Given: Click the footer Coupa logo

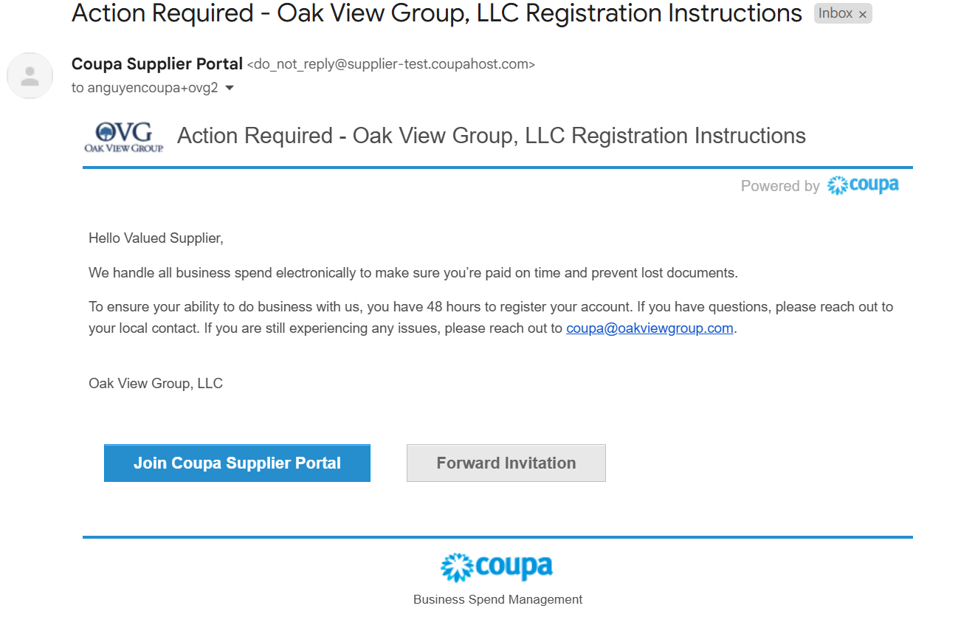Looking at the screenshot, I should pos(497,567).
